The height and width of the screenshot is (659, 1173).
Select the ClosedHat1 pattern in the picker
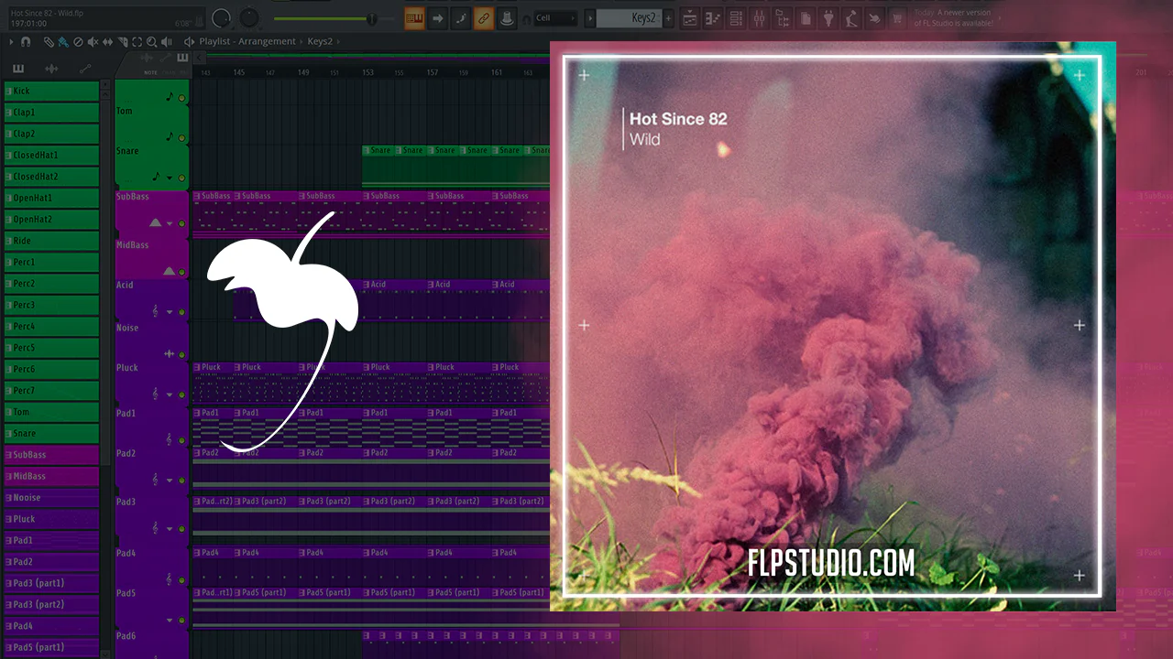(x=51, y=156)
